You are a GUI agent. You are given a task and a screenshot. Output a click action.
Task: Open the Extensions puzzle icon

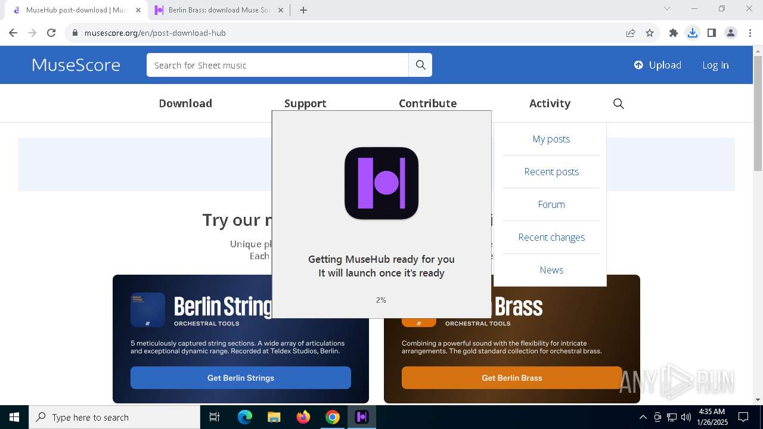coord(674,33)
